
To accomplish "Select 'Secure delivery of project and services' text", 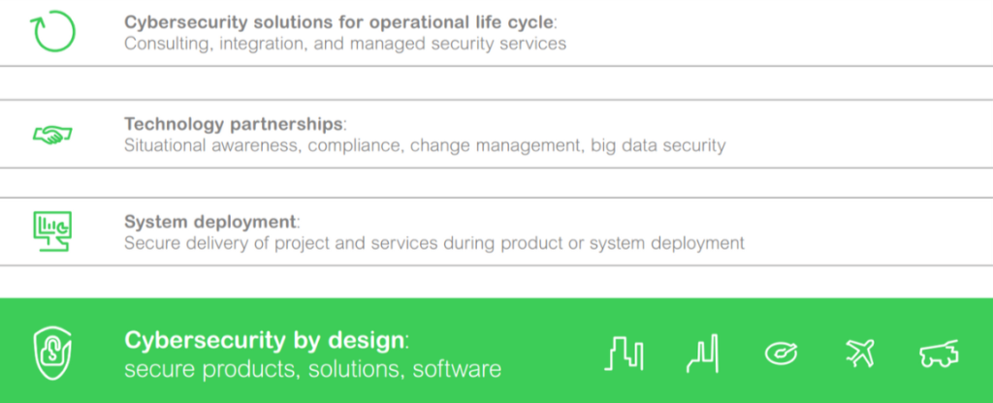I will point(280,243).
